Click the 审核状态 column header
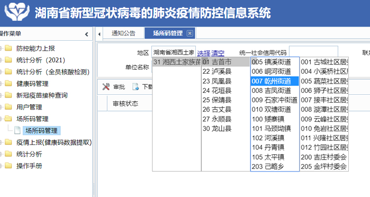Screen dimensions: 370x197 tap(125, 104)
